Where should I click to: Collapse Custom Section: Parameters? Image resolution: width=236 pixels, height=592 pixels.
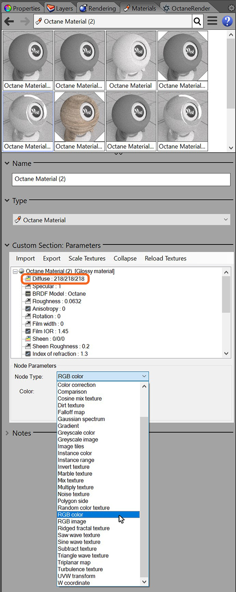coord(7,245)
